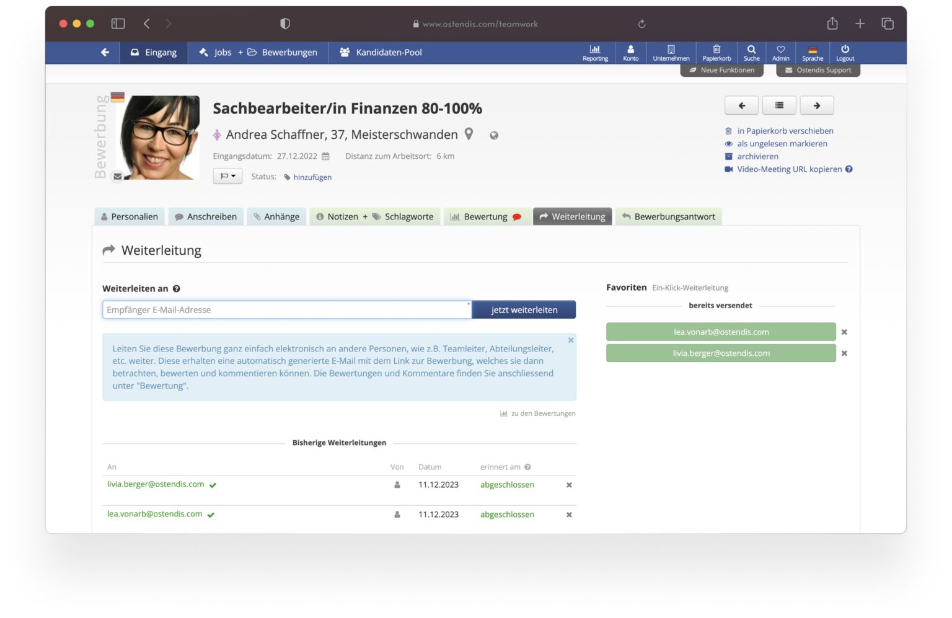Forward to favorite livia.berger@ostendis.com
952x618 pixels.
(721, 353)
